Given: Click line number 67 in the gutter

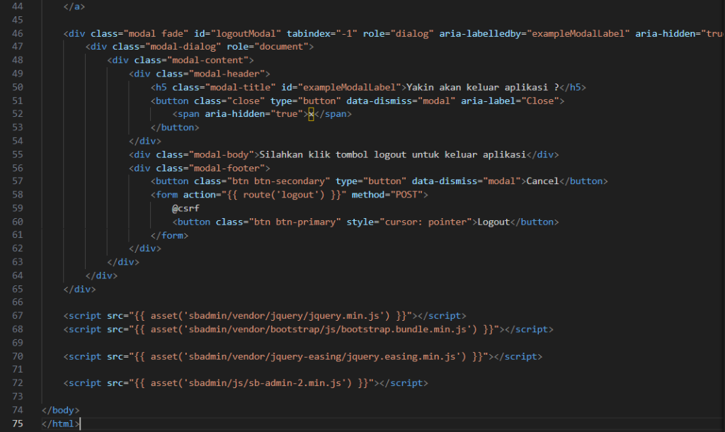Looking at the screenshot, I should pyautogui.click(x=18, y=315).
